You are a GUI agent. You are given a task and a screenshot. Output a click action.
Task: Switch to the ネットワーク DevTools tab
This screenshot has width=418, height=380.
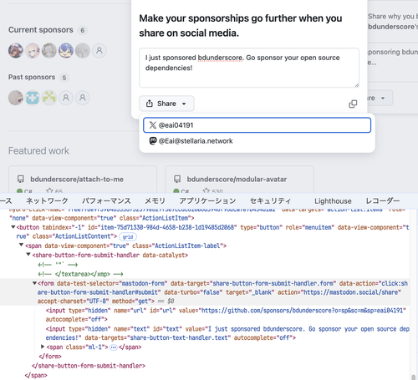click(x=47, y=200)
